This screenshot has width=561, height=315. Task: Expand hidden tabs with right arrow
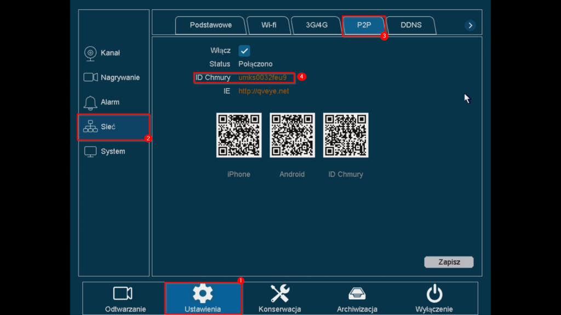[x=470, y=25]
